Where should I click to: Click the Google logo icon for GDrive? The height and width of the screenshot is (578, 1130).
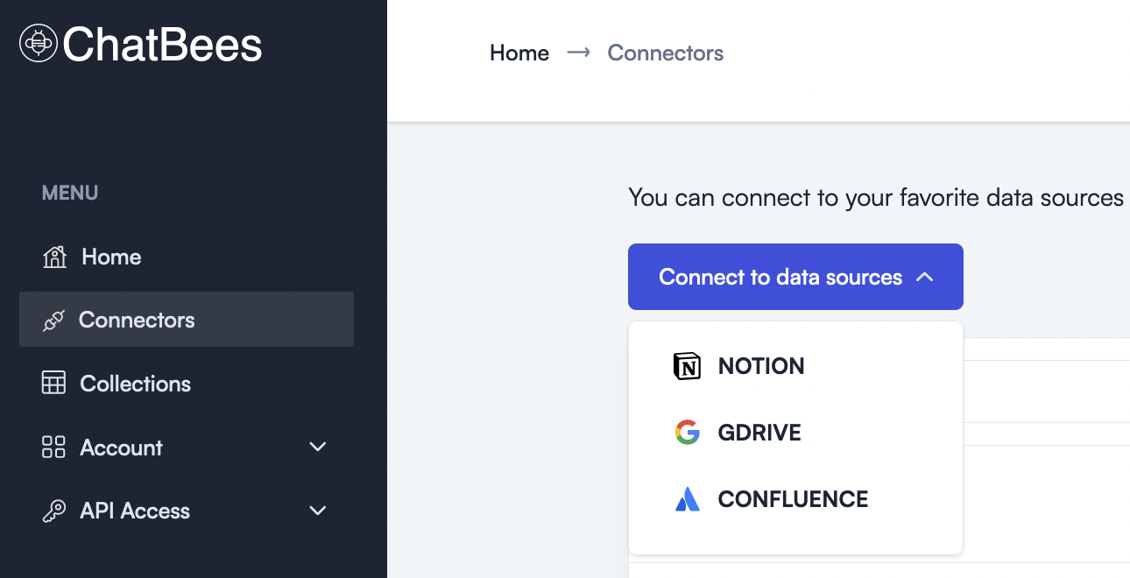tap(688, 433)
